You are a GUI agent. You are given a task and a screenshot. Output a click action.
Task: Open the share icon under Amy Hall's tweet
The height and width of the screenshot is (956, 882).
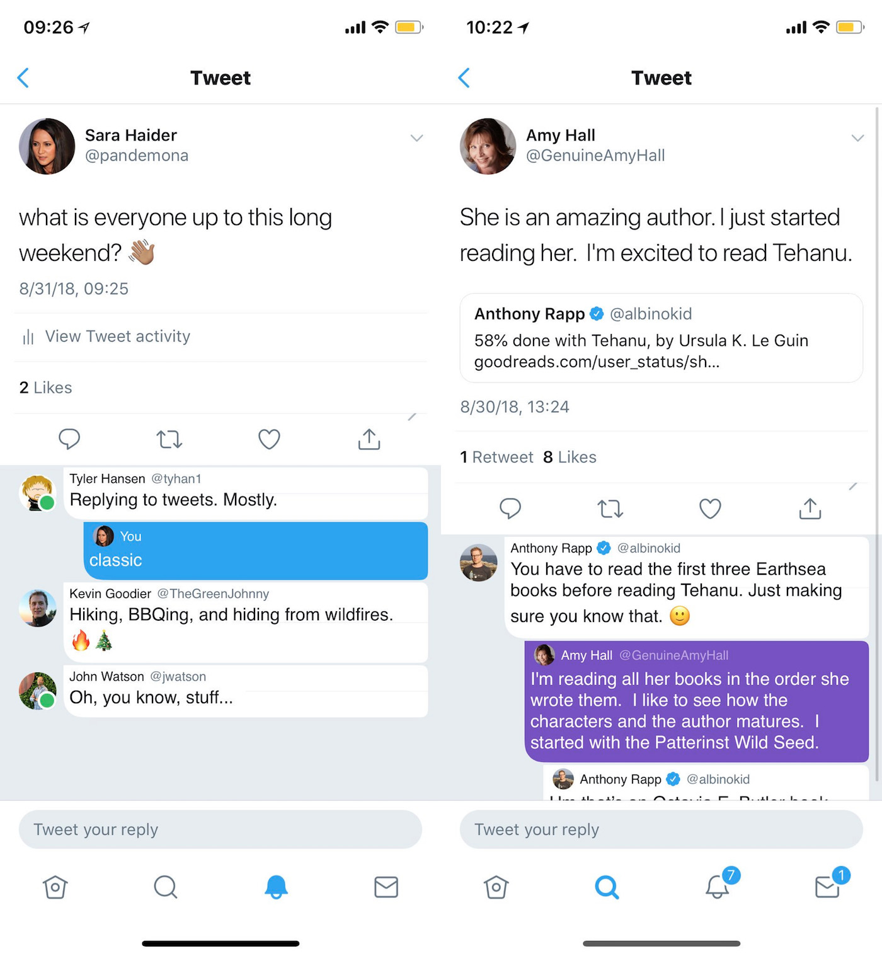810,509
